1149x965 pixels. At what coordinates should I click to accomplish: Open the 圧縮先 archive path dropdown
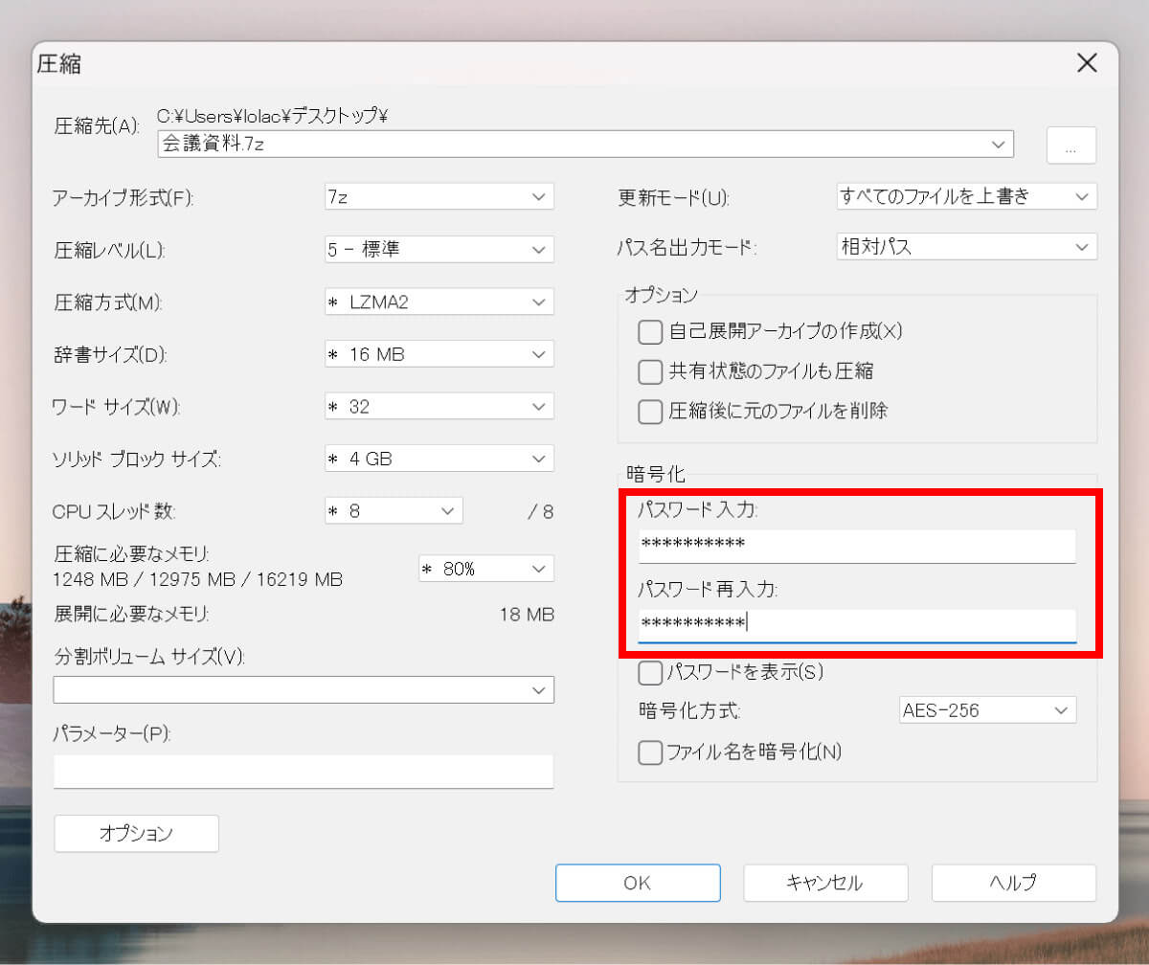coord(585,145)
